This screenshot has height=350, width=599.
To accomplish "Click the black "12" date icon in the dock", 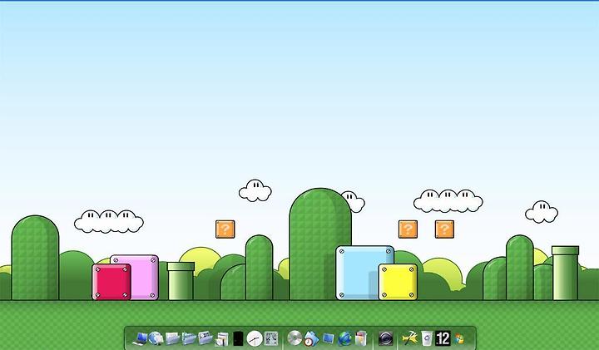I will pos(443,338).
